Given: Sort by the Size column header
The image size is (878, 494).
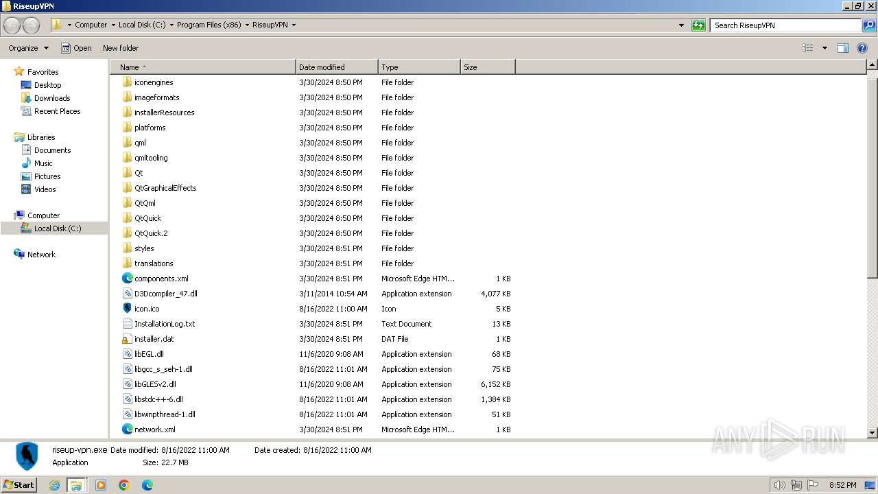Looking at the screenshot, I should tap(488, 67).
